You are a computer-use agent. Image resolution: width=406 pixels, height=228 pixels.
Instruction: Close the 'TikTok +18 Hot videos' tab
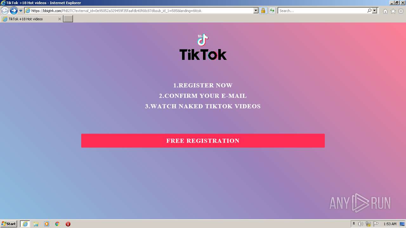pos(59,19)
